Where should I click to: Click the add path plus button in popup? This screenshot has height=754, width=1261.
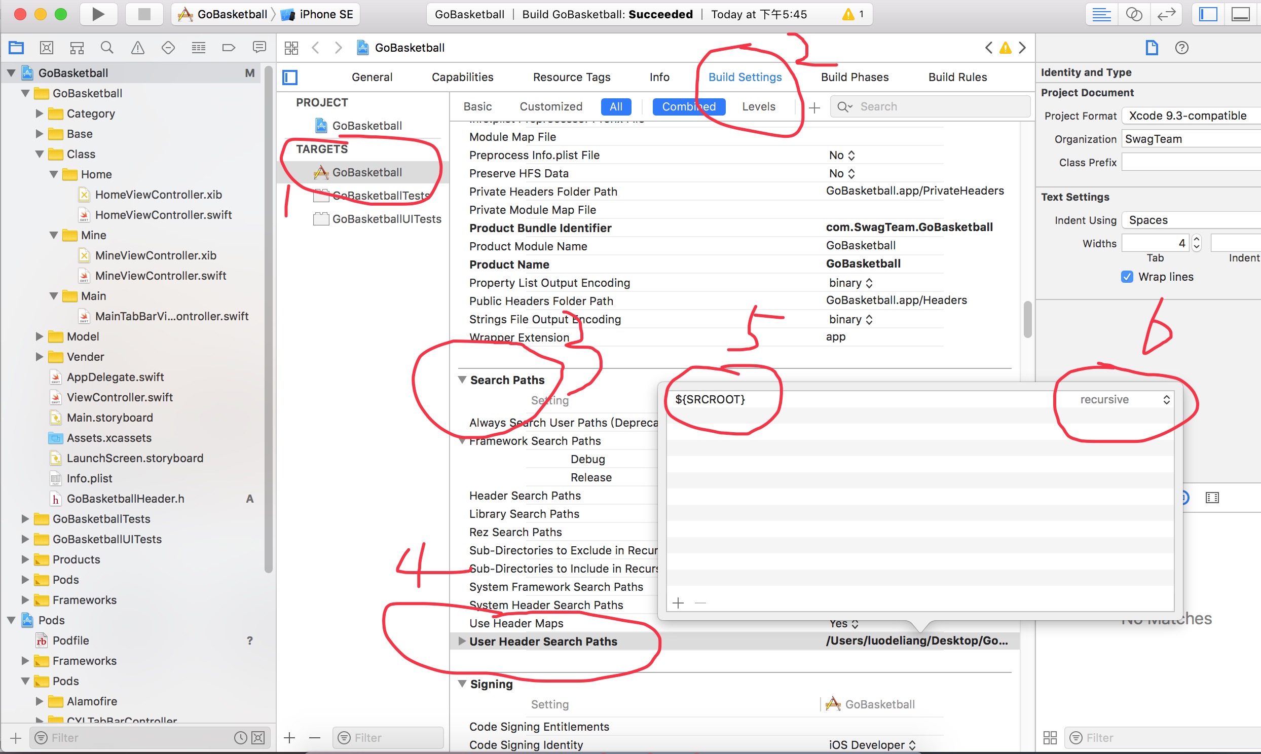pyautogui.click(x=678, y=603)
